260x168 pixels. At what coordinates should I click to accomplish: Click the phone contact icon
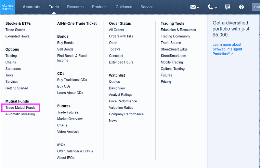click(210, 7)
